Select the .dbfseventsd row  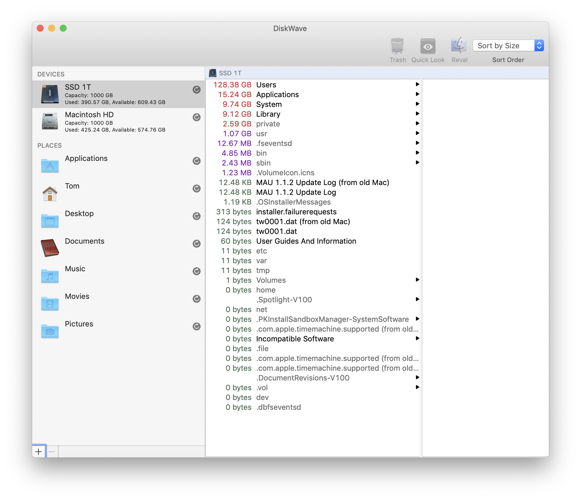tap(313, 407)
